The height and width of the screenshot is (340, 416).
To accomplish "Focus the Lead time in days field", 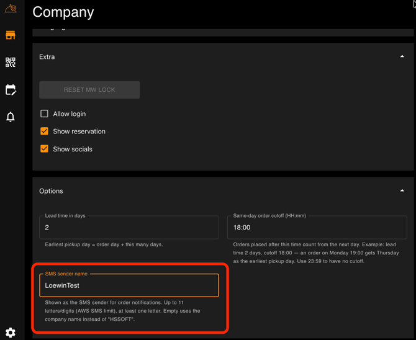I will click(x=129, y=227).
